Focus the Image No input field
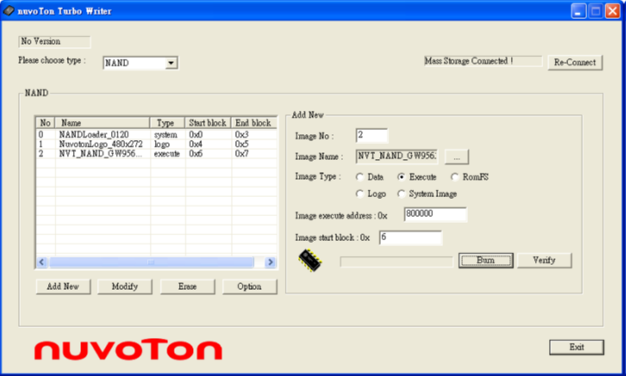This screenshot has width=626, height=376. pos(372,135)
